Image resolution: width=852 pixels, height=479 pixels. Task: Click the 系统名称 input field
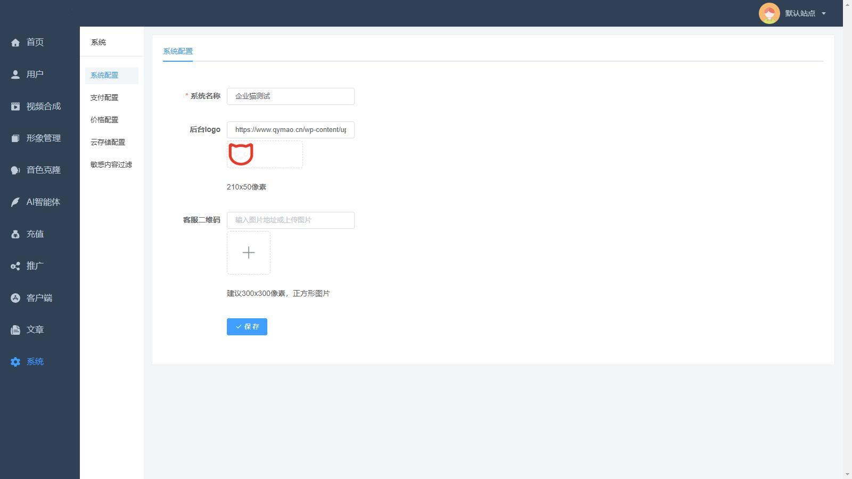[290, 96]
